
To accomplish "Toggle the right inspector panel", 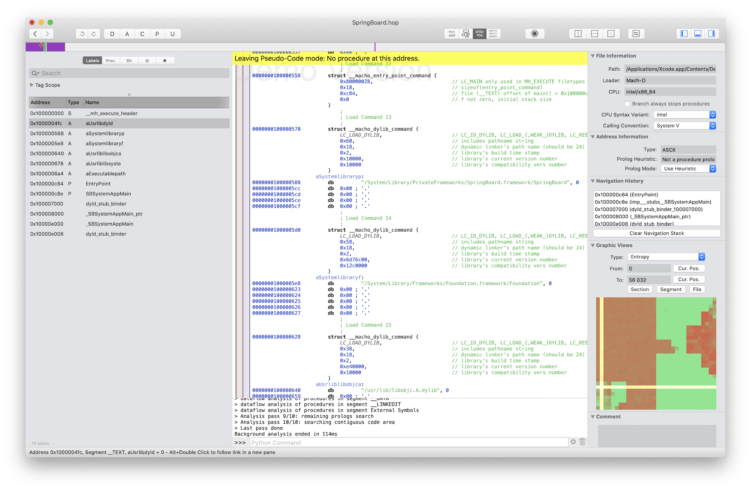I will pos(711,34).
